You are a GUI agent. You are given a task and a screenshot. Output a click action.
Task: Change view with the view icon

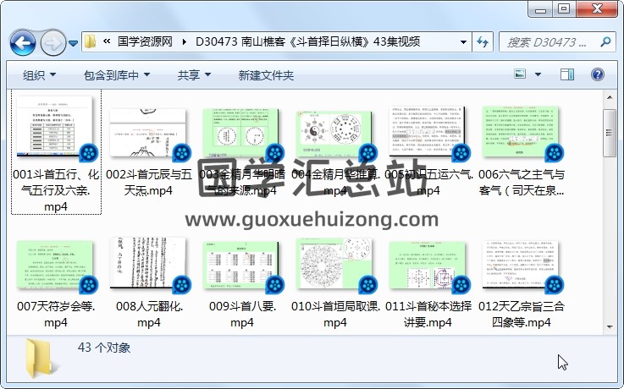click(x=520, y=74)
